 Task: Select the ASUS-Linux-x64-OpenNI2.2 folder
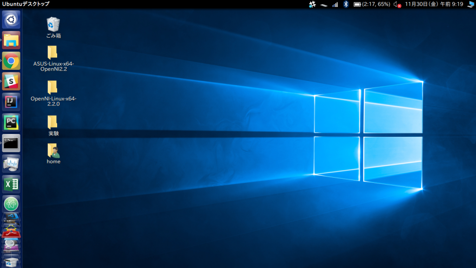point(53,52)
